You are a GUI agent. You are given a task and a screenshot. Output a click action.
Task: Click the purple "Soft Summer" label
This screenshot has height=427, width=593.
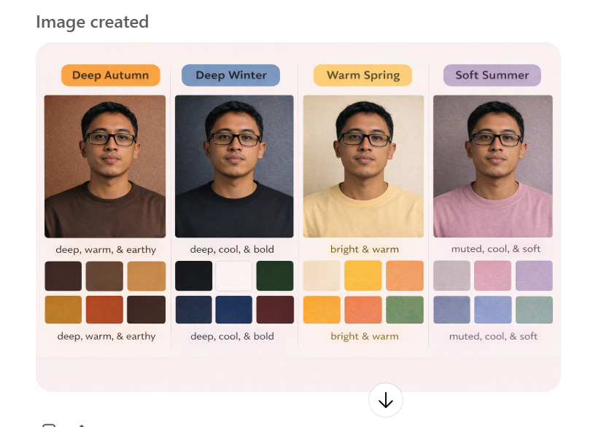click(492, 75)
